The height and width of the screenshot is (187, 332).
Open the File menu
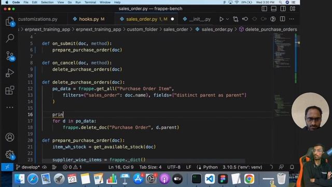pos(26,2)
